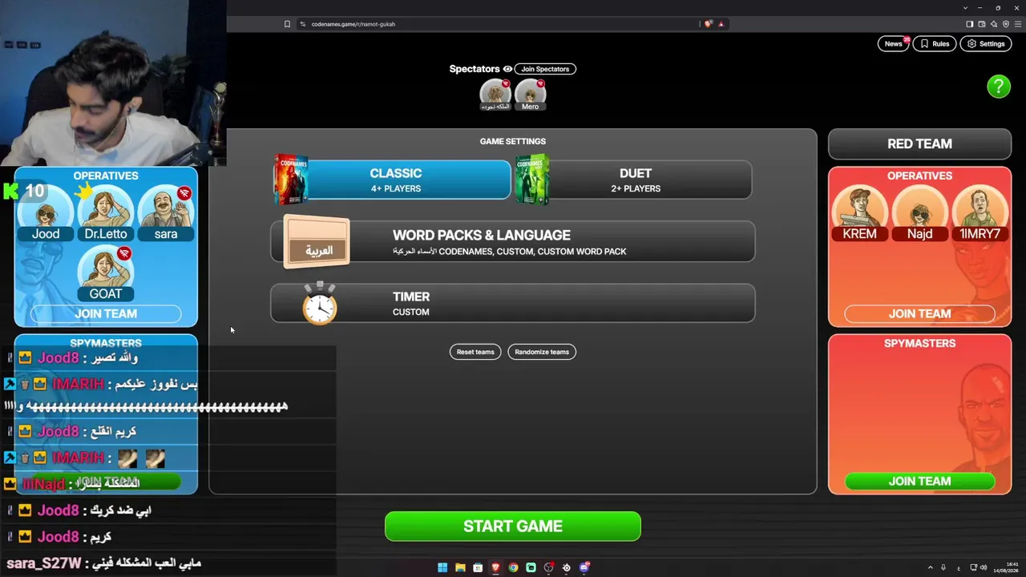Open the browser hamburger menu
1026x577 pixels.
(x=1018, y=24)
